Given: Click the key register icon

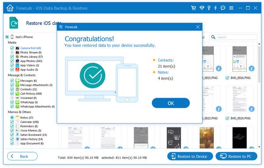Looking at the screenshot, I should pos(209,8).
